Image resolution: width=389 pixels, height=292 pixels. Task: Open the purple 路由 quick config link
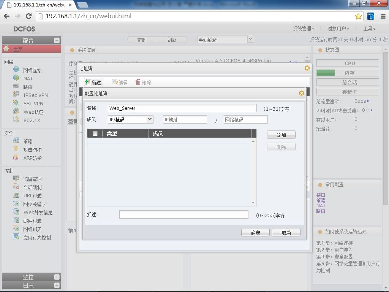(x=321, y=211)
